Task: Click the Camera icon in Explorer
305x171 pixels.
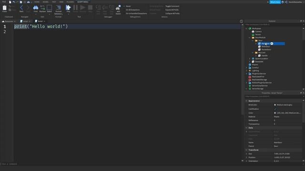Action: tap(253, 31)
